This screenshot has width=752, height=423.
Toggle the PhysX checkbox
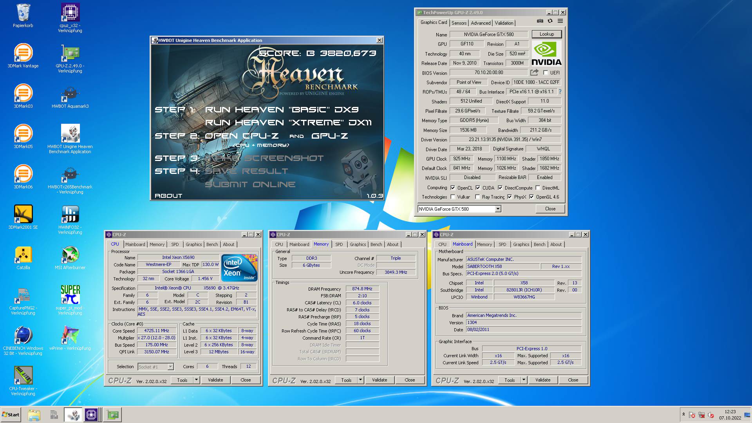click(510, 197)
